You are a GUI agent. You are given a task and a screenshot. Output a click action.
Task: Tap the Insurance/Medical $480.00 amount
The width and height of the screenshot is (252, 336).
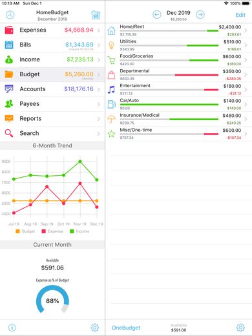(232, 116)
